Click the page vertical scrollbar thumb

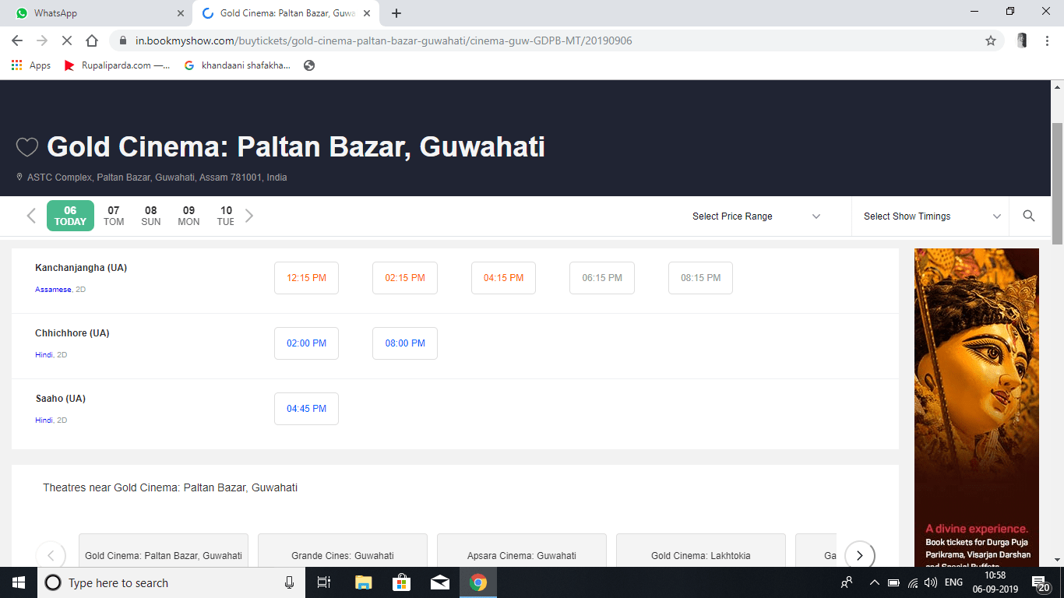tap(1057, 185)
